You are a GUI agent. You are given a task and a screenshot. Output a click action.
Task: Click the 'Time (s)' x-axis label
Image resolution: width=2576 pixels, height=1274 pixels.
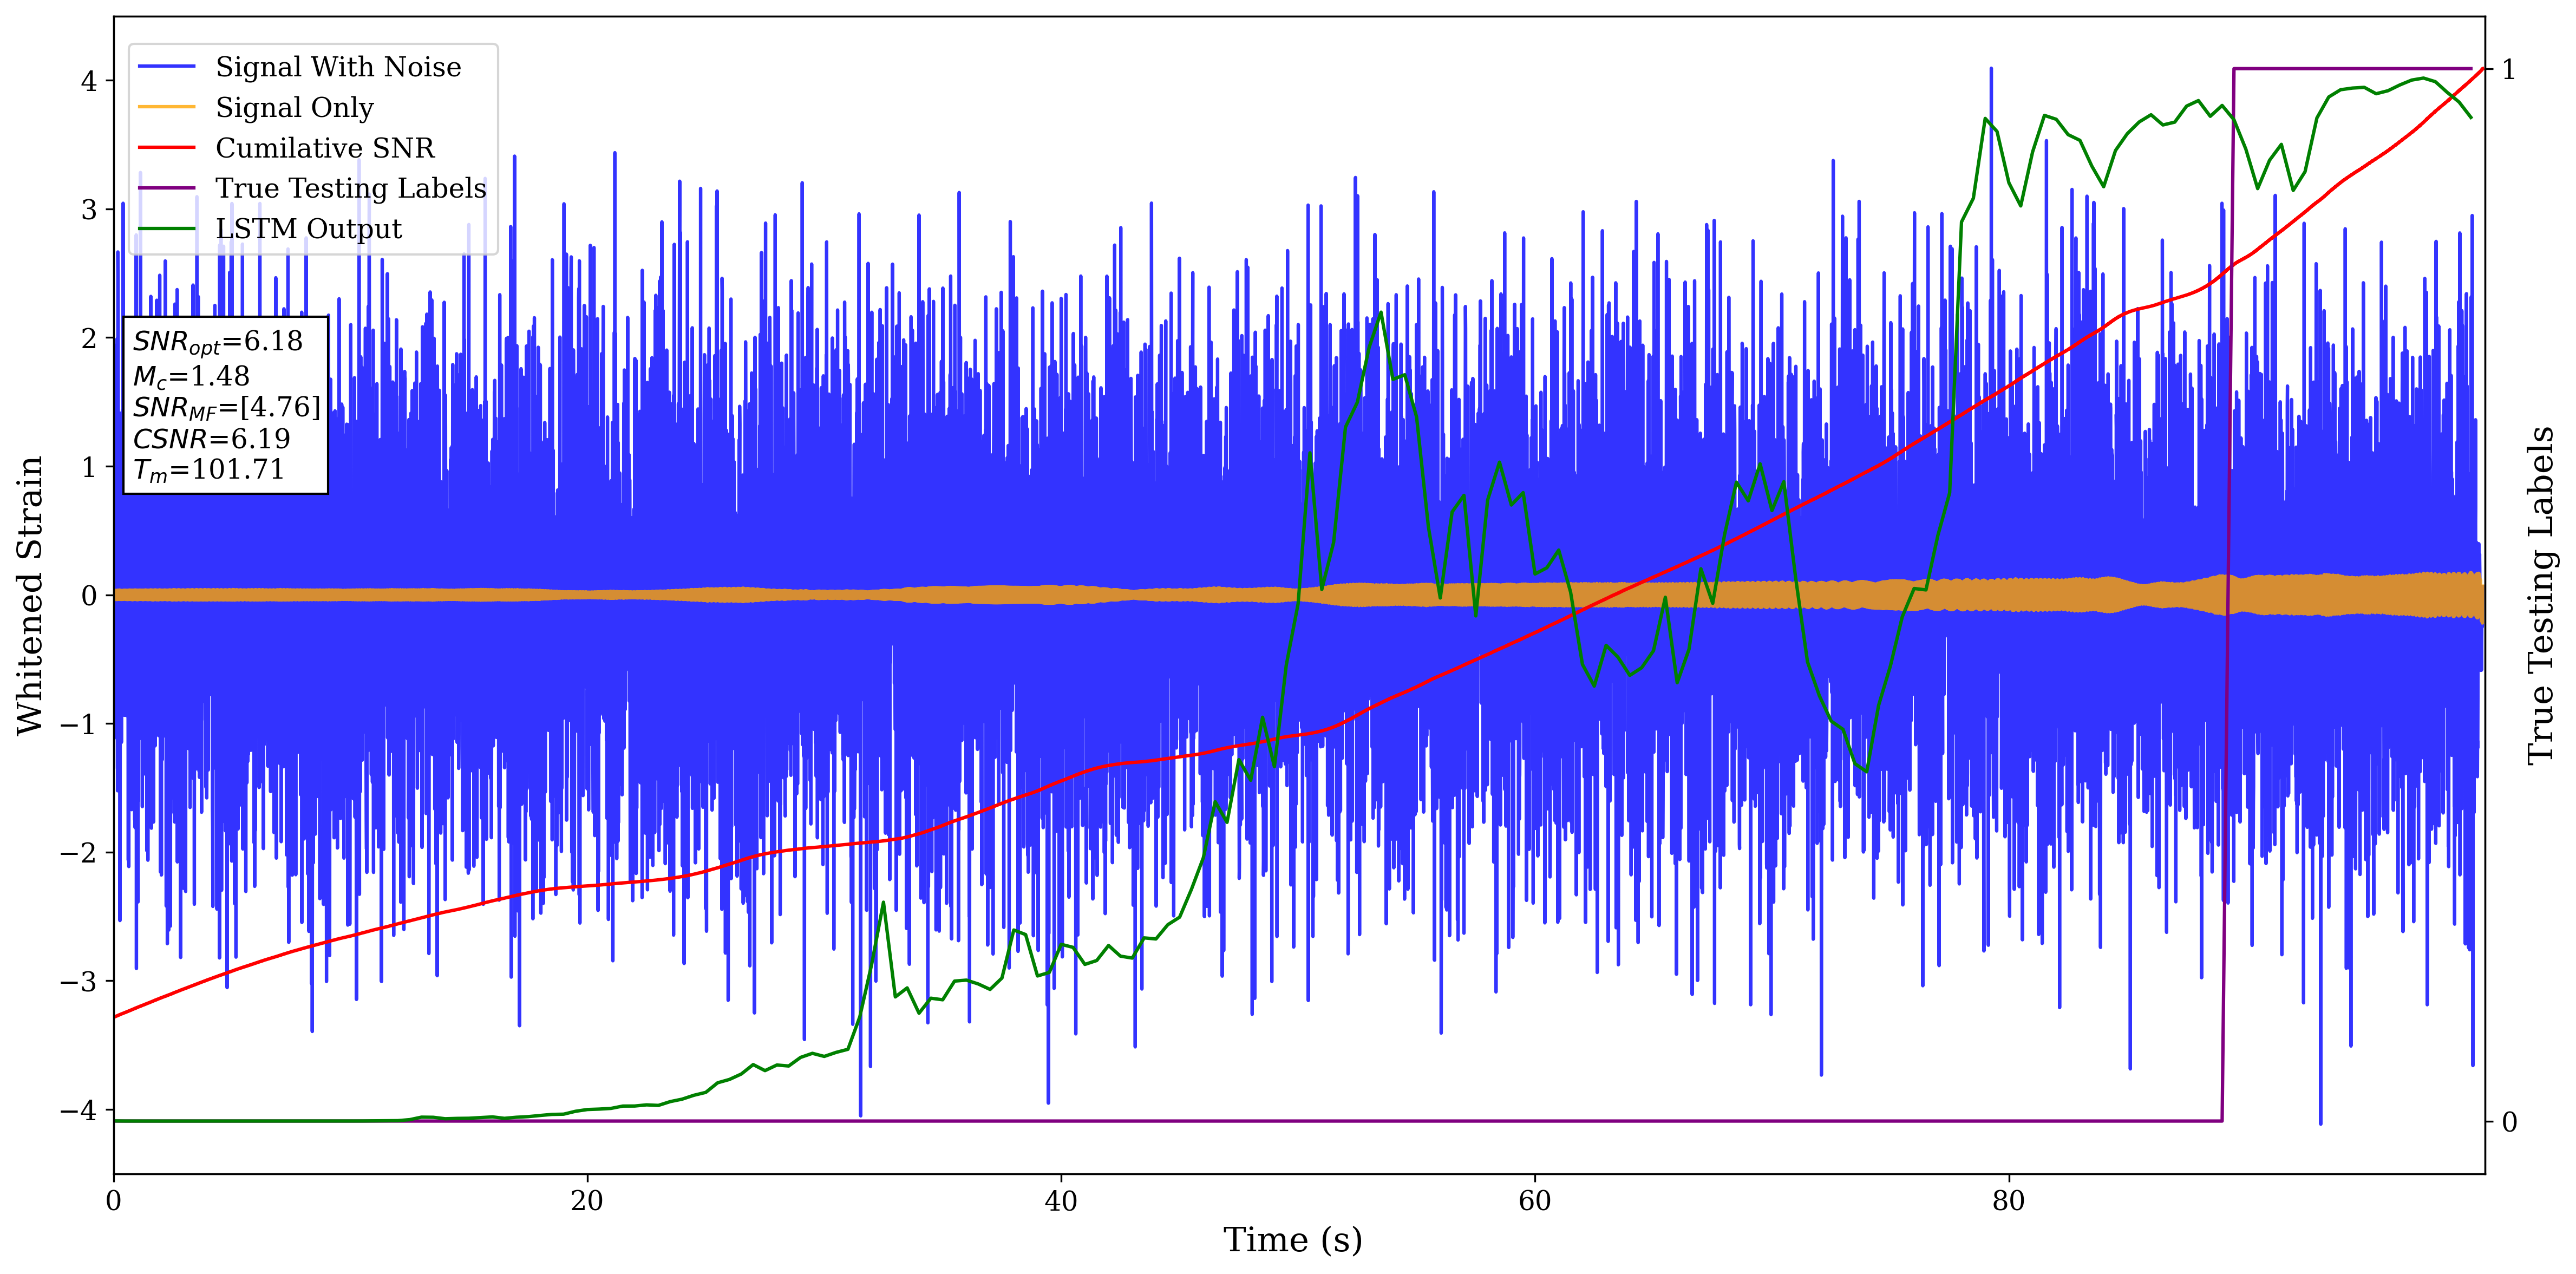click(x=1292, y=1240)
